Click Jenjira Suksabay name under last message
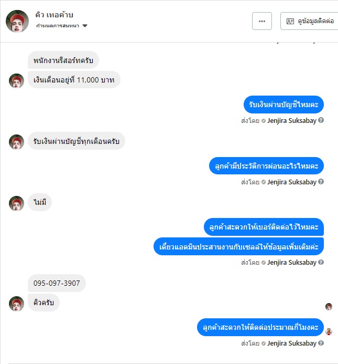This screenshot has width=338, height=364. point(292,344)
